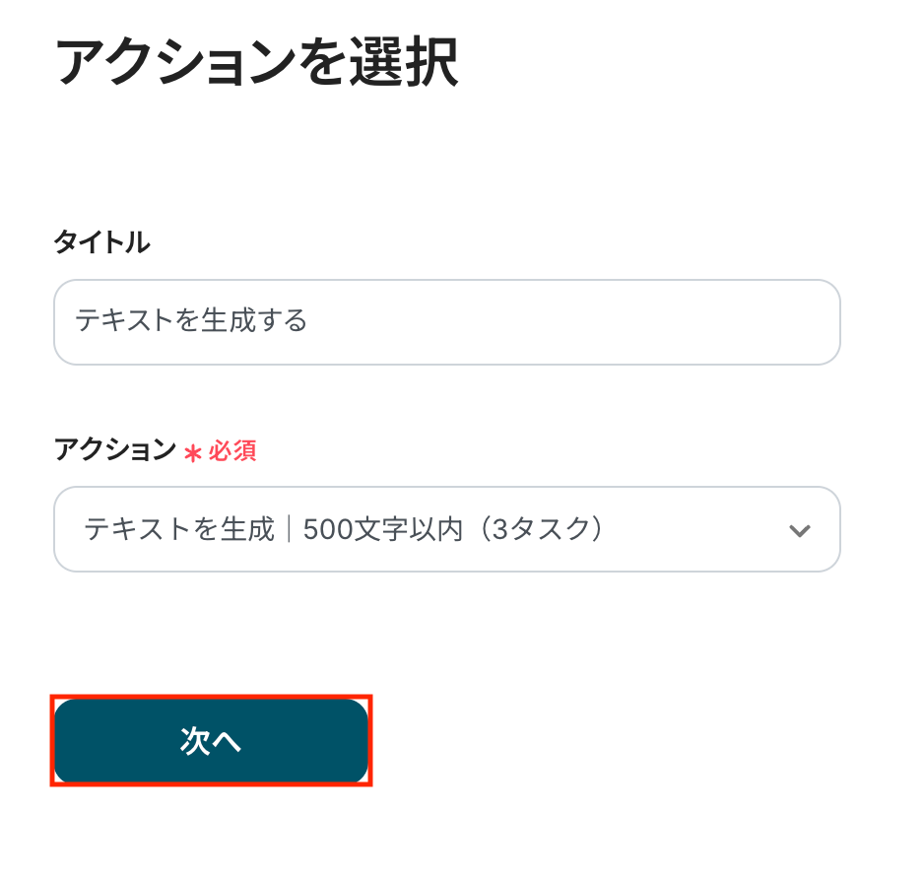Click the アクションを選択 heading
The height and width of the screenshot is (879, 924).
pyautogui.click(x=256, y=65)
